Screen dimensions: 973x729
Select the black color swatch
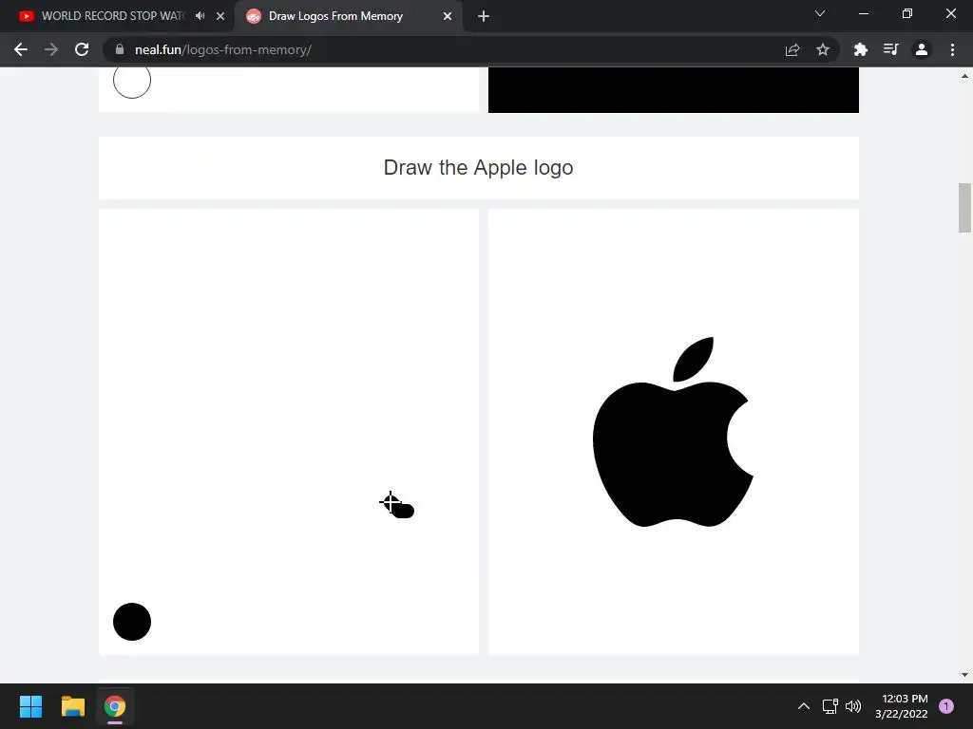point(132,622)
